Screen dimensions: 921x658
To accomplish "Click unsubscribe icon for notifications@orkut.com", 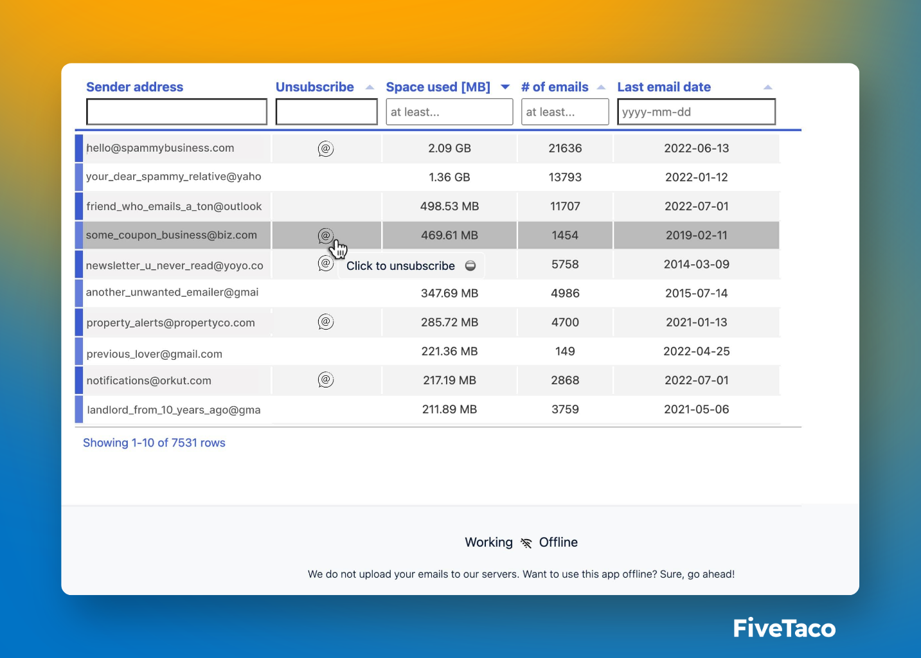I will [326, 380].
